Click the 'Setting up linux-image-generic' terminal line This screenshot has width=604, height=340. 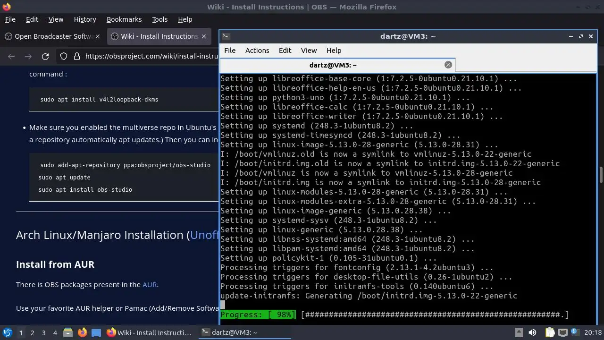pyautogui.click(x=336, y=211)
